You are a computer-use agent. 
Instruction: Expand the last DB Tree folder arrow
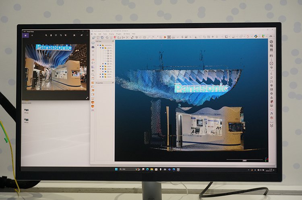click(x=100, y=77)
